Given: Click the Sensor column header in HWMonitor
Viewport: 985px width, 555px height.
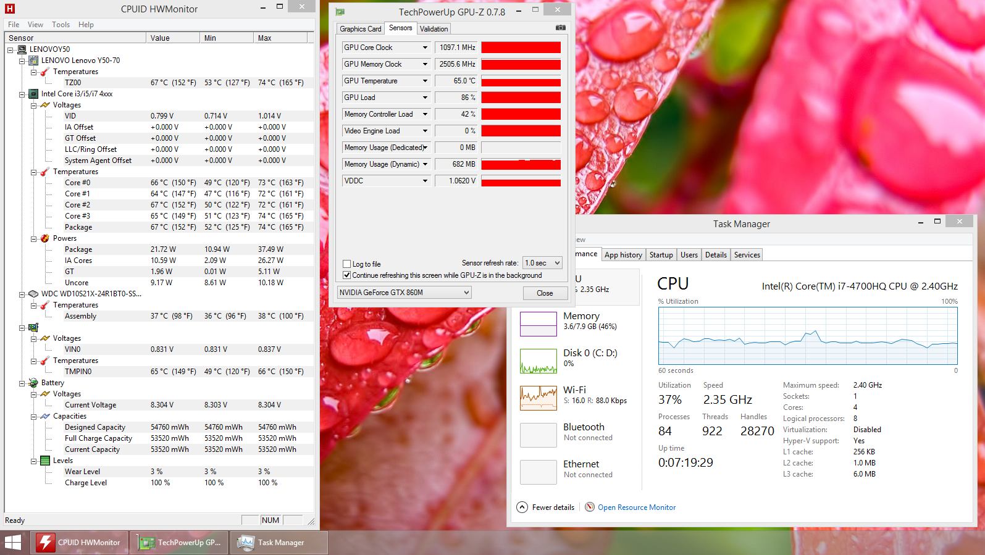Looking at the screenshot, I should [76, 38].
